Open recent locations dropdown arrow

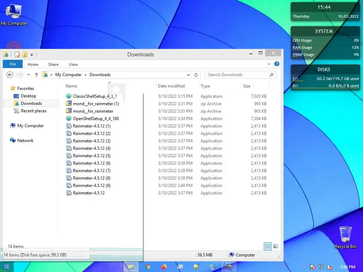click(x=28, y=75)
